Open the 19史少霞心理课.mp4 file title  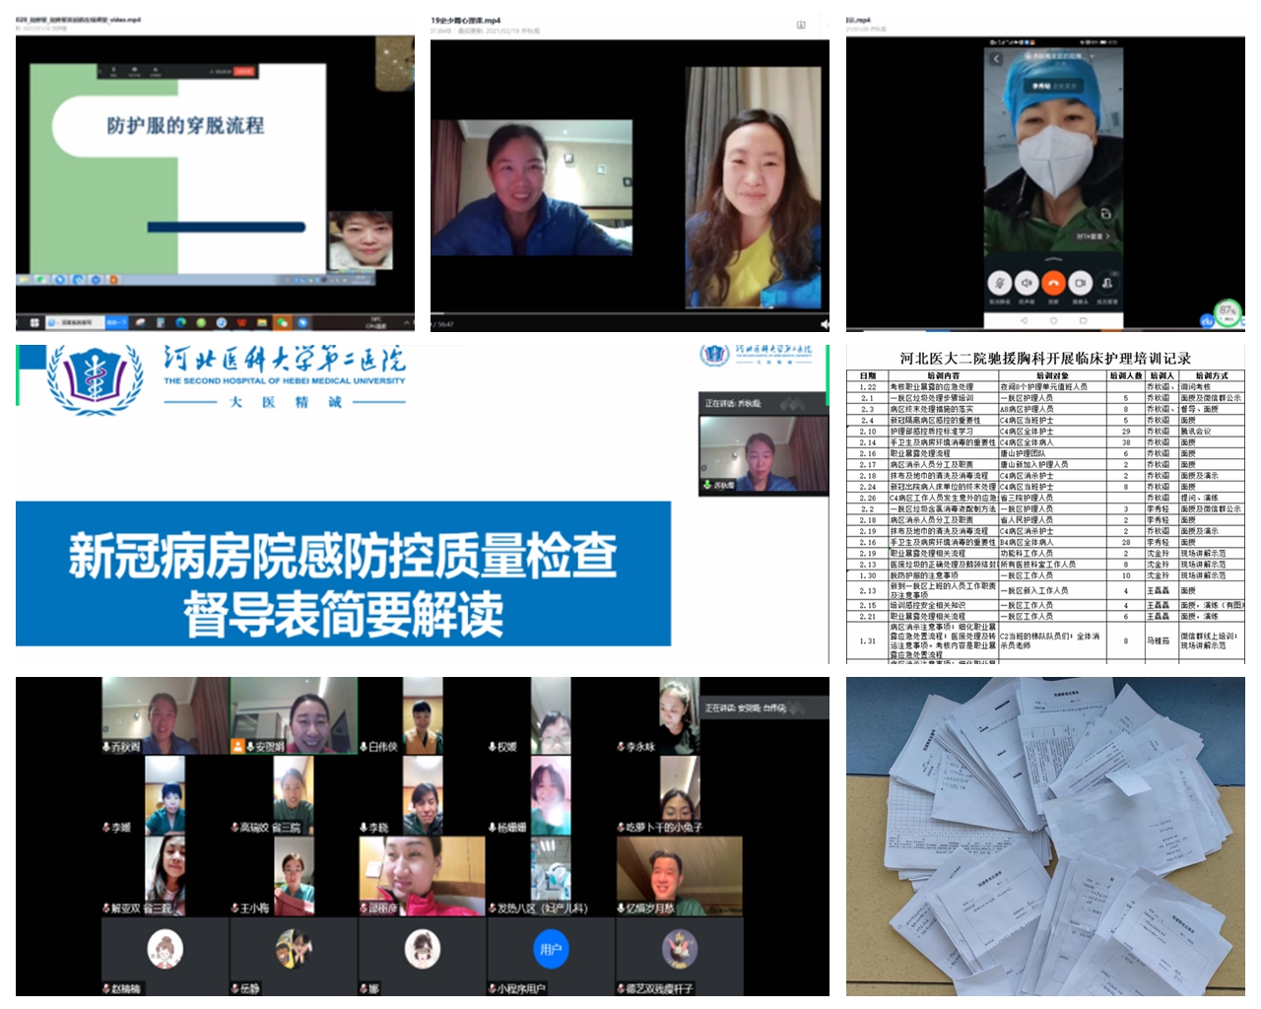(466, 20)
